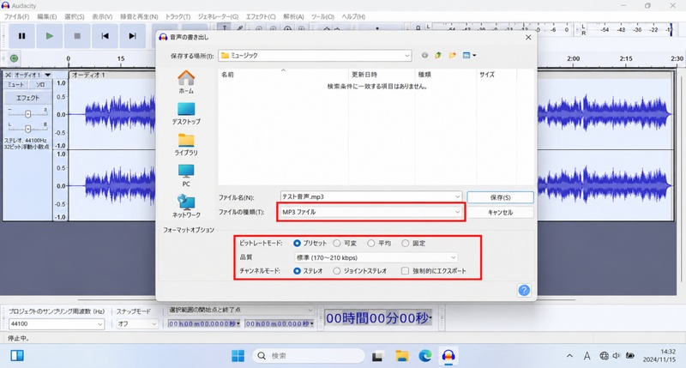Image resolution: width=686 pixels, height=368 pixels.
Task: Open the project sampling rate 44100 dropdown
Action: 57,323
